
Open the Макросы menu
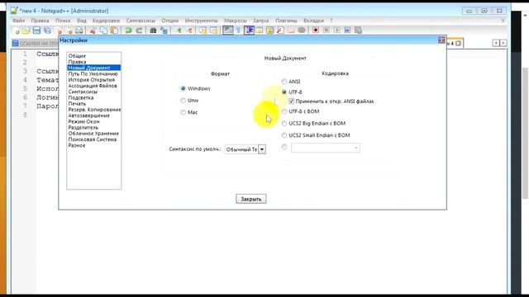point(235,21)
